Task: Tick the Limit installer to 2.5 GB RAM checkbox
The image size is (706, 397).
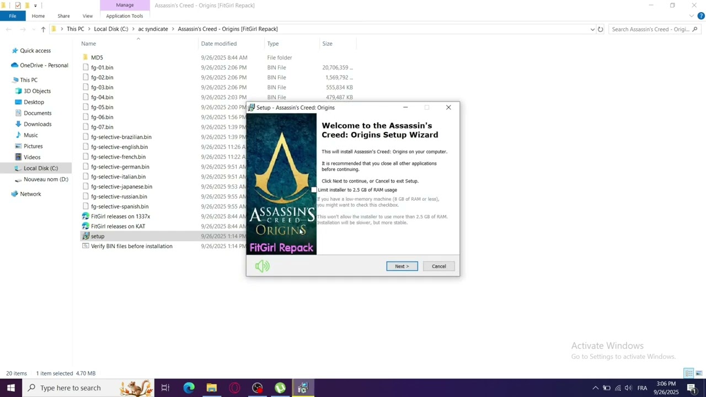Action: click(314, 190)
